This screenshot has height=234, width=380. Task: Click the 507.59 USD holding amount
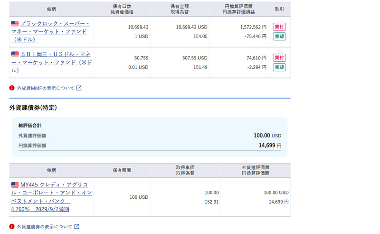click(195, 58)
